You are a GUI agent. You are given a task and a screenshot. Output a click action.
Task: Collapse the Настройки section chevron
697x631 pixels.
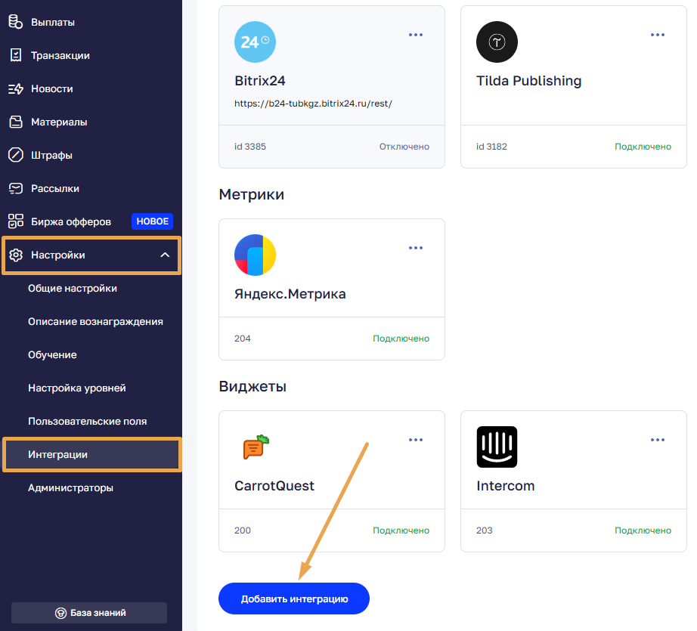pos(165,255)
